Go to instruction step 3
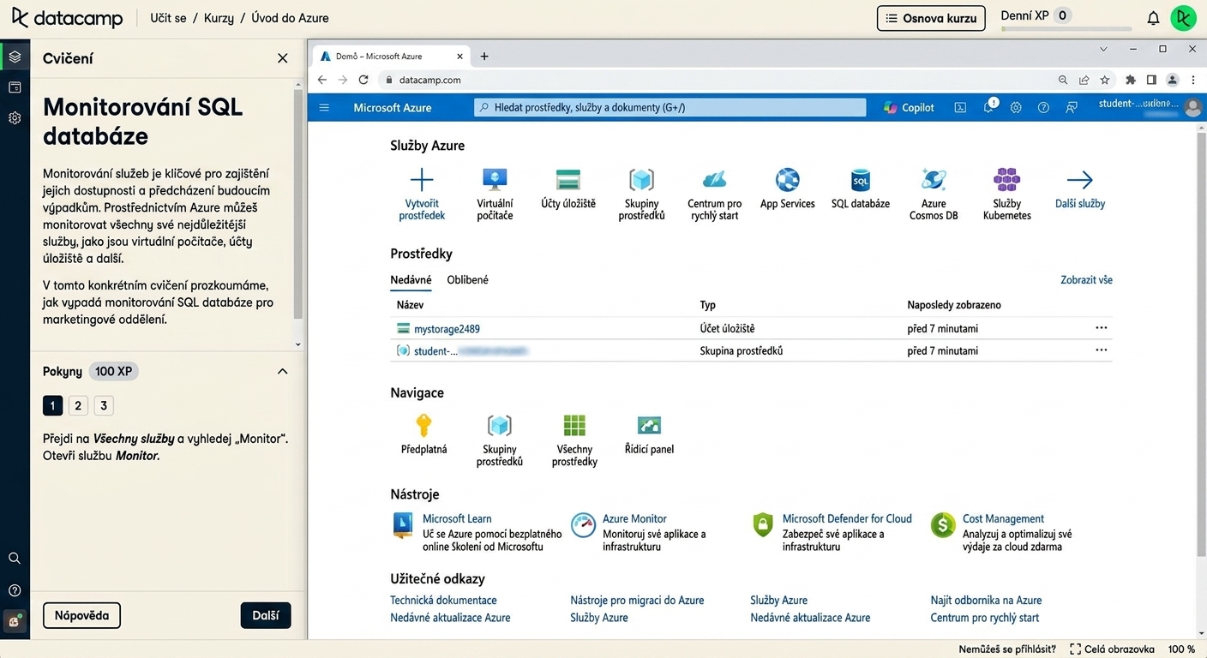Image resolution: width=1207 pixels, height=658 pixels. tap(104, 406)
